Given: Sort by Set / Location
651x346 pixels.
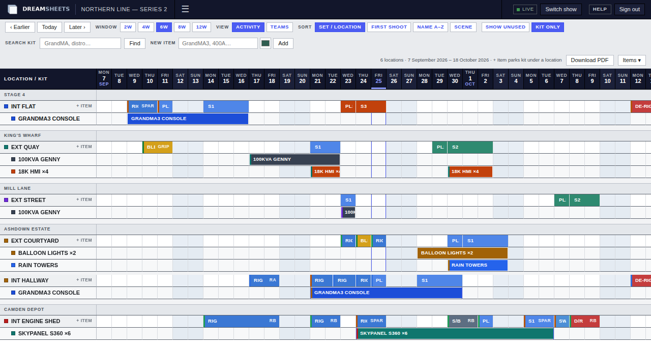Looking at the screenshot, I should click(x=340, y=27).
